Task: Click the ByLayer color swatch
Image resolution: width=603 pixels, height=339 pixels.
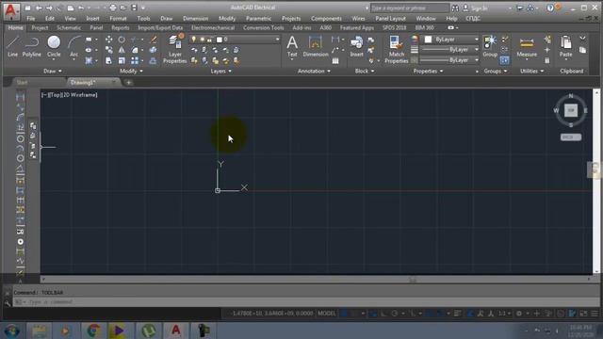Action: click(x=428, y=40)
